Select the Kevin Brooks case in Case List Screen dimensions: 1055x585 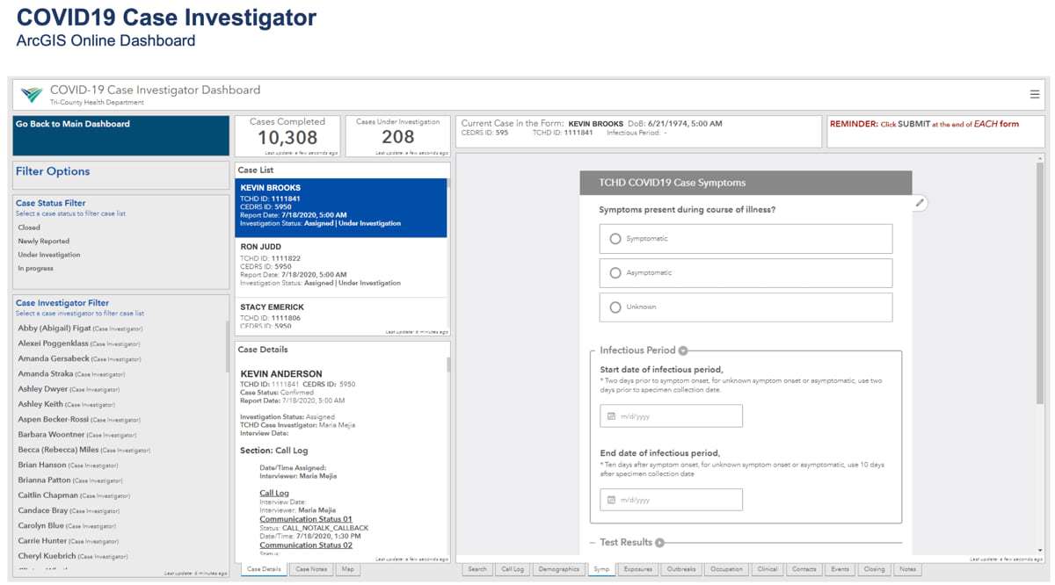point(341,207)
